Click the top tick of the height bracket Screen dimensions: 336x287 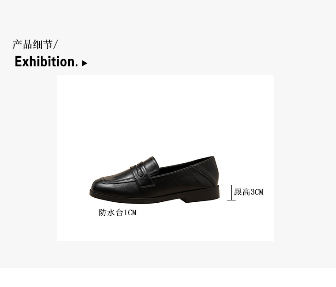tap(231, 185)
